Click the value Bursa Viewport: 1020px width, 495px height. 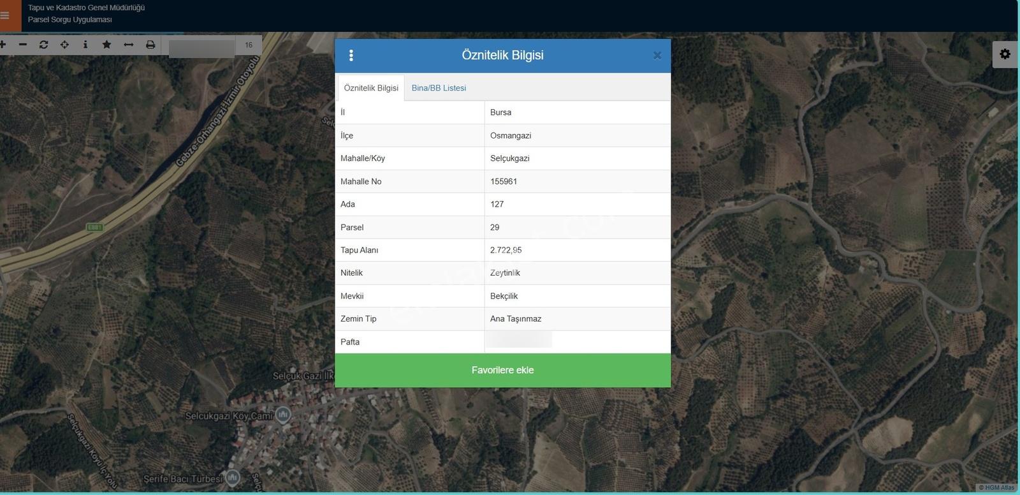[500, 112]
